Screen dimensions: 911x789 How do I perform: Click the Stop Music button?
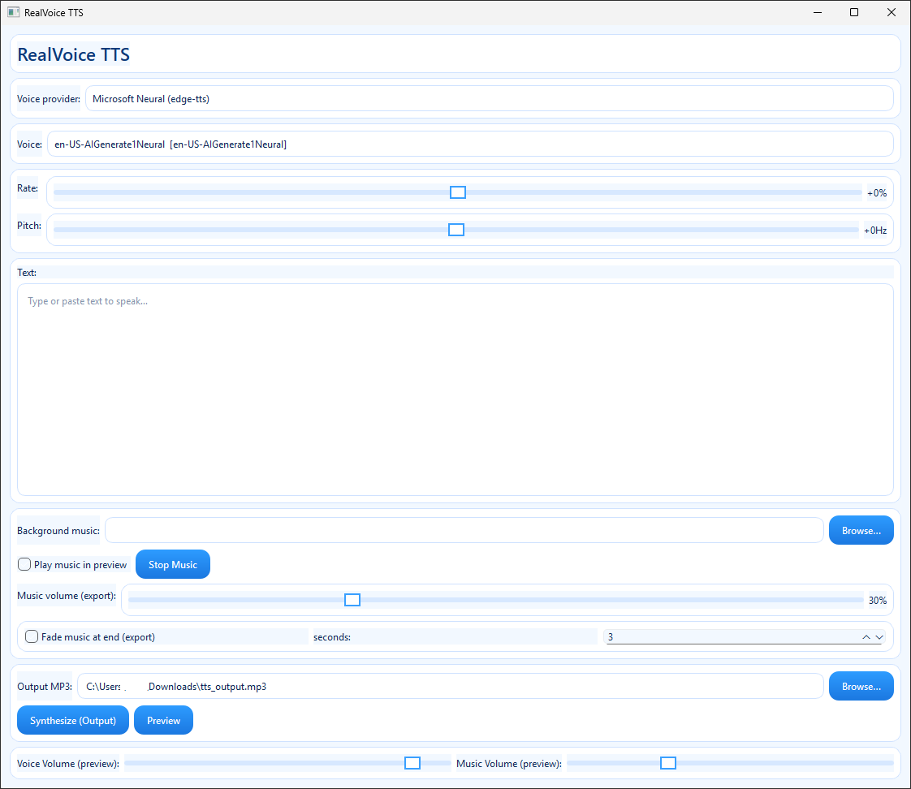coord(173,564)
